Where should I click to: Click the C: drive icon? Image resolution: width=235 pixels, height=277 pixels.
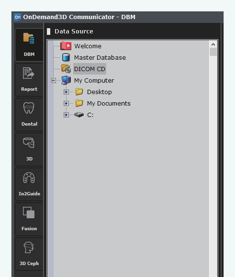pyautogui.click(x=79, y=115)
